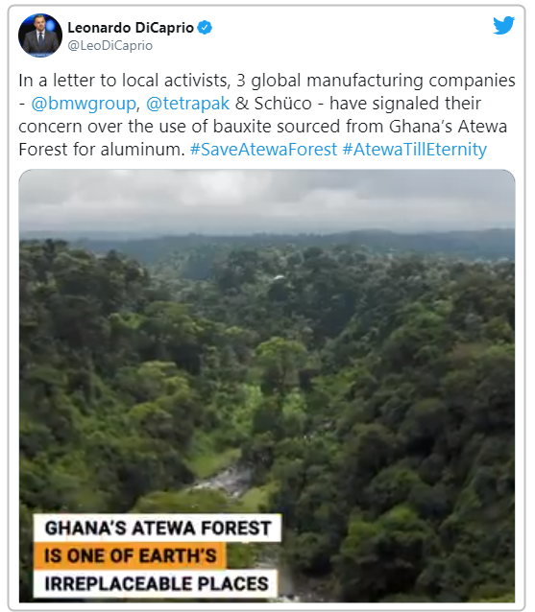Click the blue verified badge
This screenshot has width=535, height=612.
pos(205,28)
